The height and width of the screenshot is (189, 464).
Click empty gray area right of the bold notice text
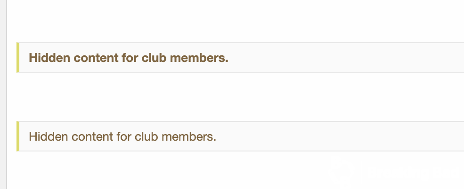point(346,57)
